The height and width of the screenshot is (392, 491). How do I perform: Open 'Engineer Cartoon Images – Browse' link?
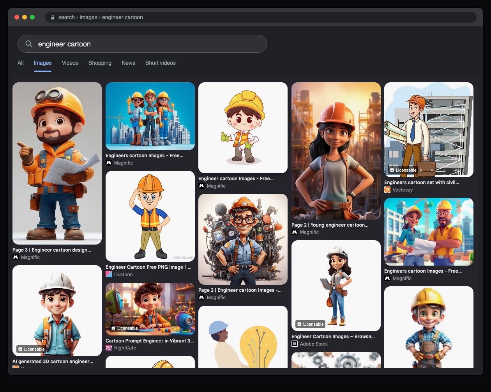coord(333,336)
